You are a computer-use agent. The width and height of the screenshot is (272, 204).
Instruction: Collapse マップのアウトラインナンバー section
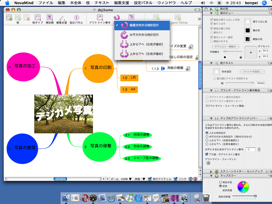coord(211,118)
